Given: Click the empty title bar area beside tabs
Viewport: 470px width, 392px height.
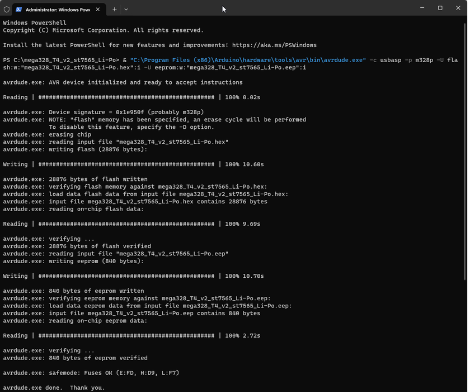Looking at the screenshot, I should tap(270, 8).
